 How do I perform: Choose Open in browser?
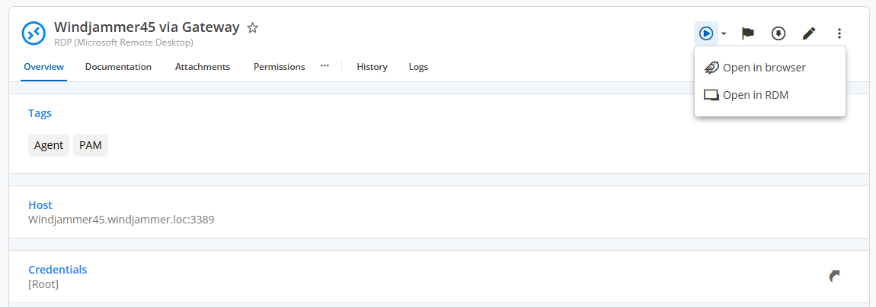770,68
